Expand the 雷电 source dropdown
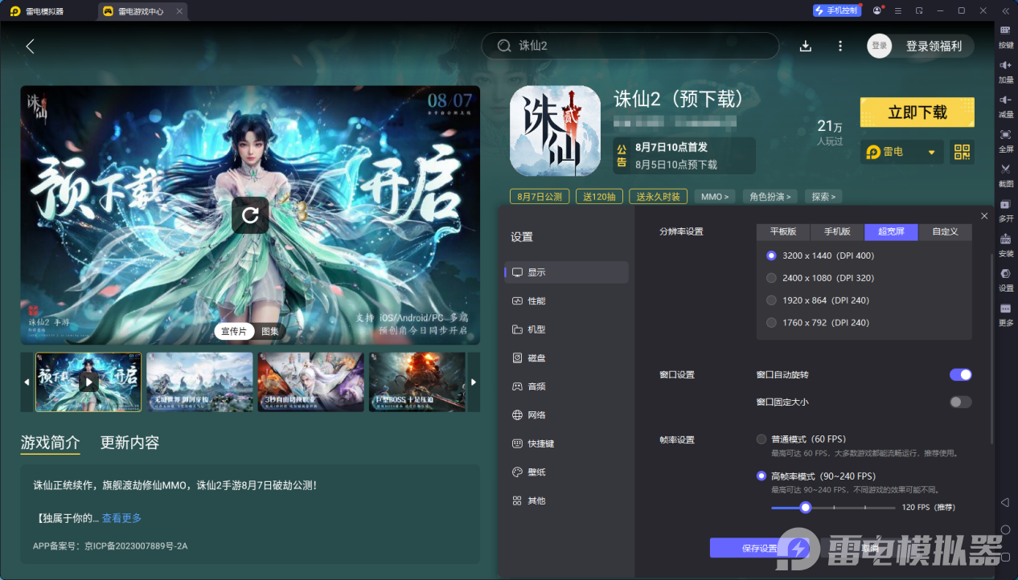 click(x=903, y=152)
